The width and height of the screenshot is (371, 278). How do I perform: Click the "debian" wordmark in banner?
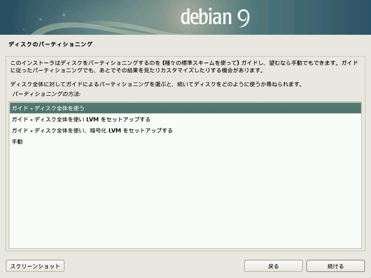tap(206, 18)
